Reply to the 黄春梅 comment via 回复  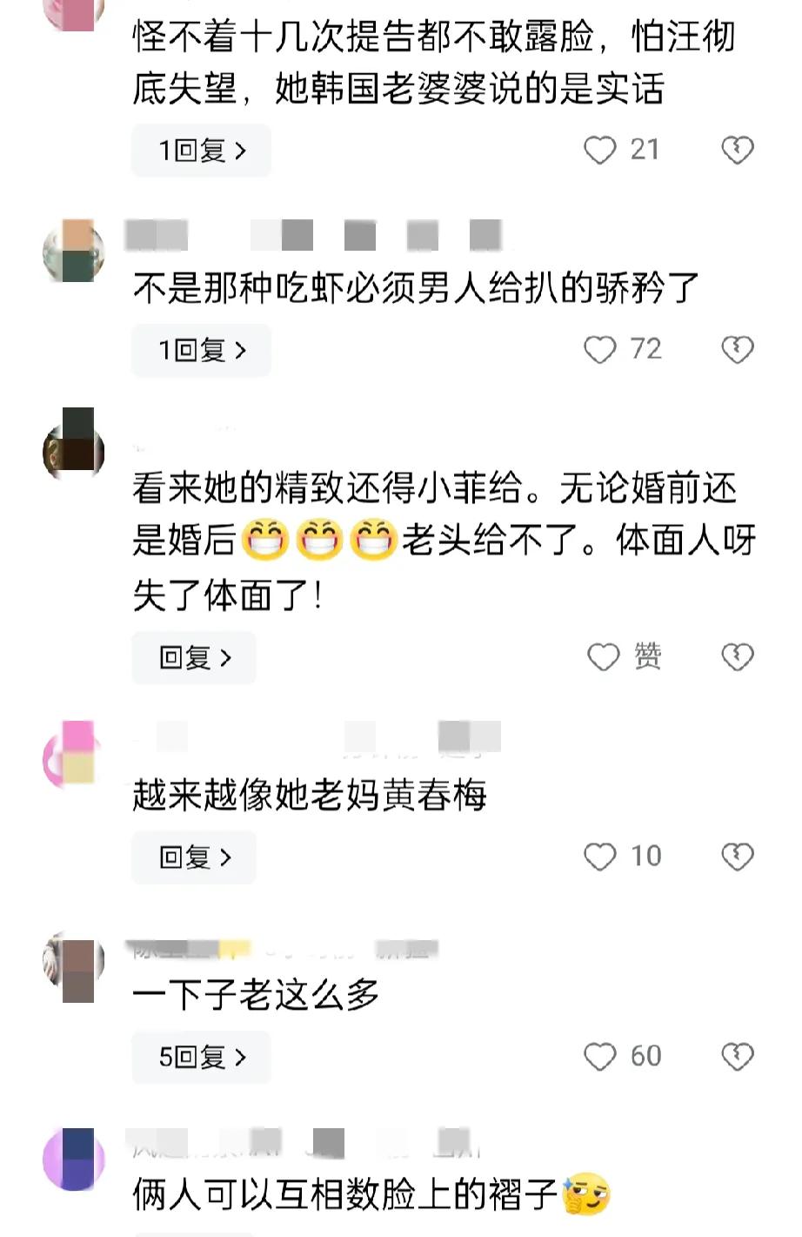coord(194,857)
